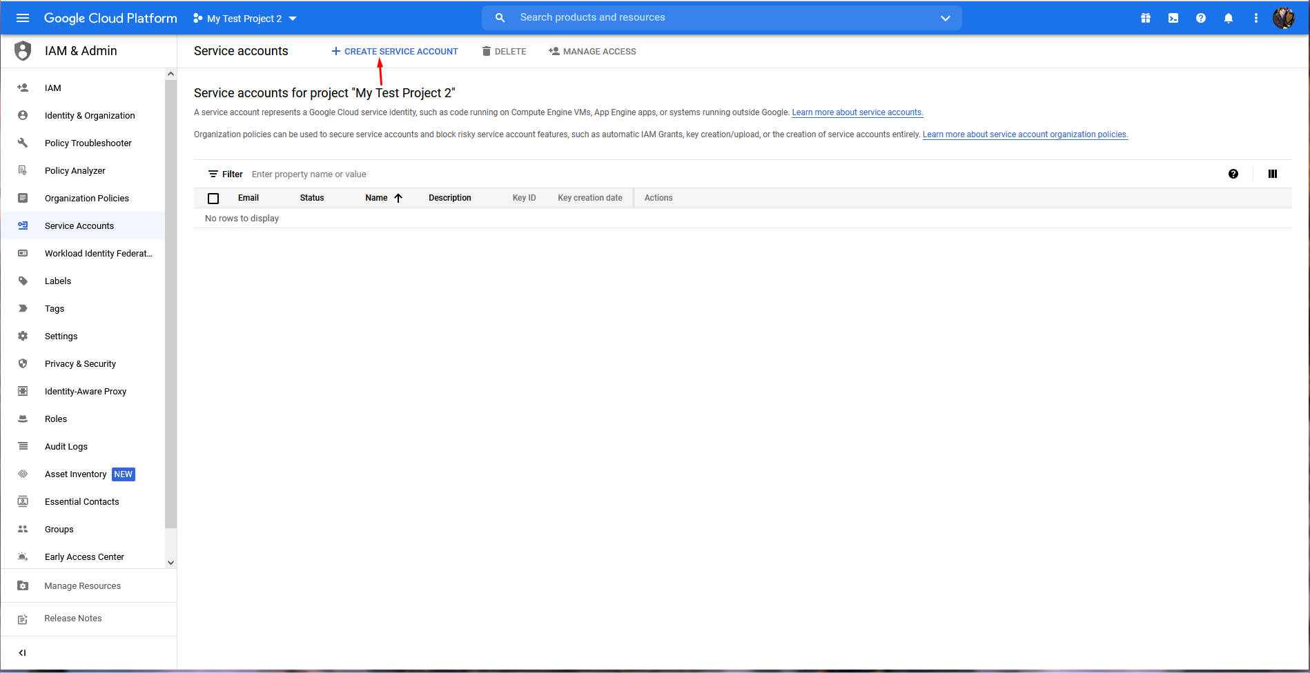Open Learn more about service accounts link
This screenshot has height=673, width=1310.
(857, 112)
